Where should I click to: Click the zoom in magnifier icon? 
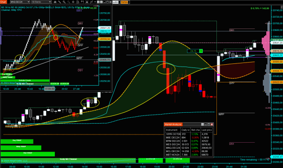click(x=64, y=2)
